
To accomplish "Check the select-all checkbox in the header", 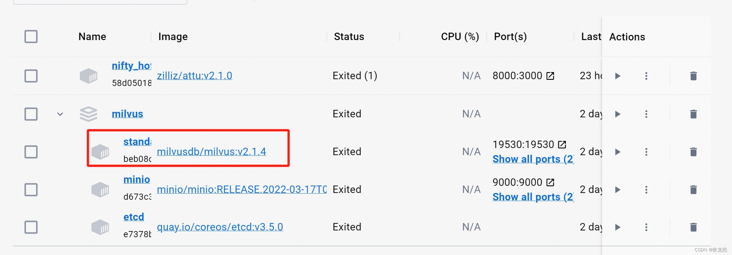I will pyautogui.click(x=31, y=37).
